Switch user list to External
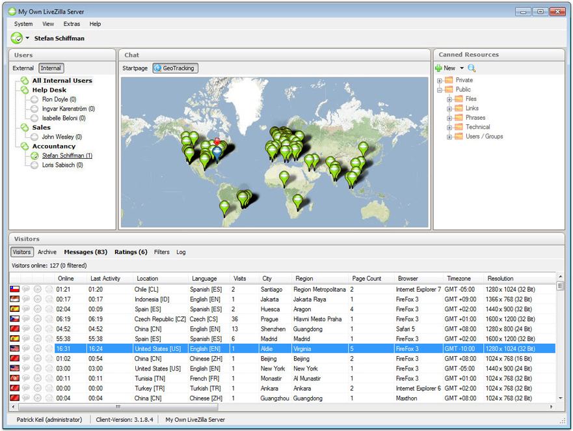 pyautogui.click(x=23, y=68)
